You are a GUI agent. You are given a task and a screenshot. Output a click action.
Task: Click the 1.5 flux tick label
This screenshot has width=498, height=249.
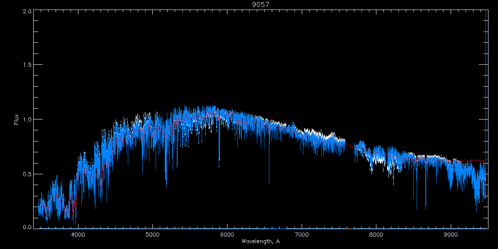27,65
